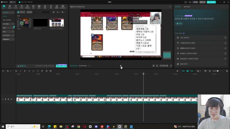Click the Delete clip trash icon
Image resolution: width=230 pixels, height=129 pixels.
pos(38,71)
